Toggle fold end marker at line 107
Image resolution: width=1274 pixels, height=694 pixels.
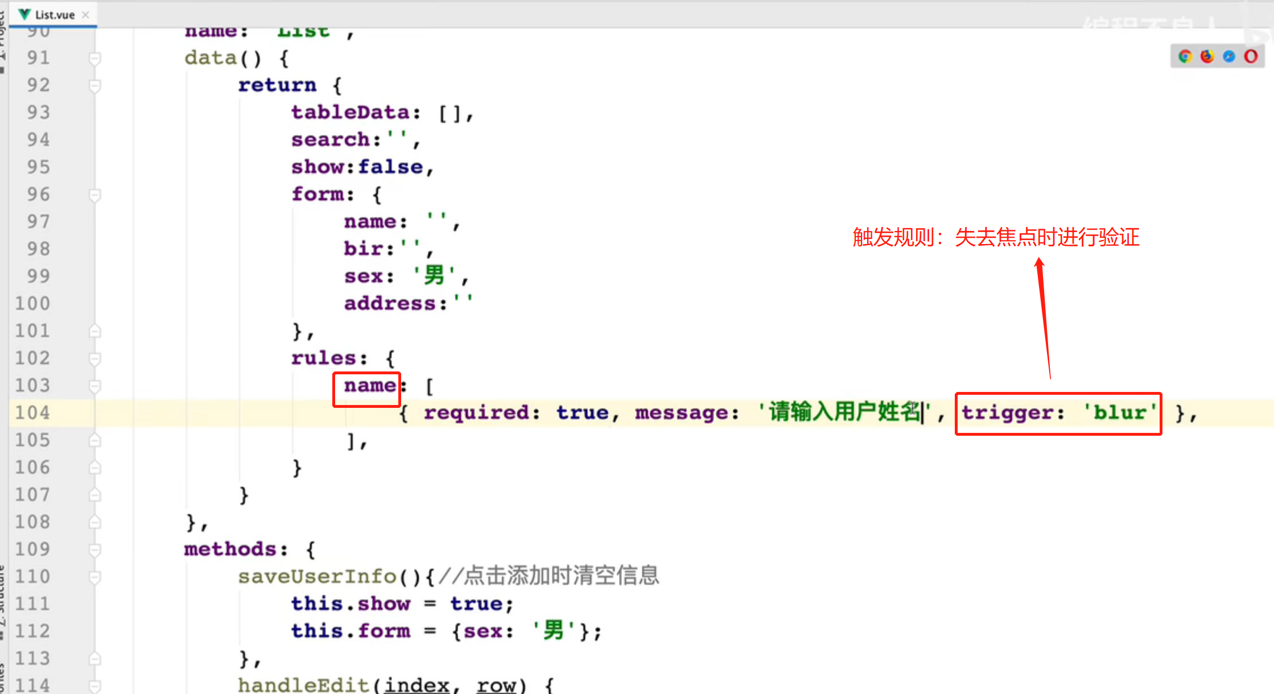(x=95, y=495)
